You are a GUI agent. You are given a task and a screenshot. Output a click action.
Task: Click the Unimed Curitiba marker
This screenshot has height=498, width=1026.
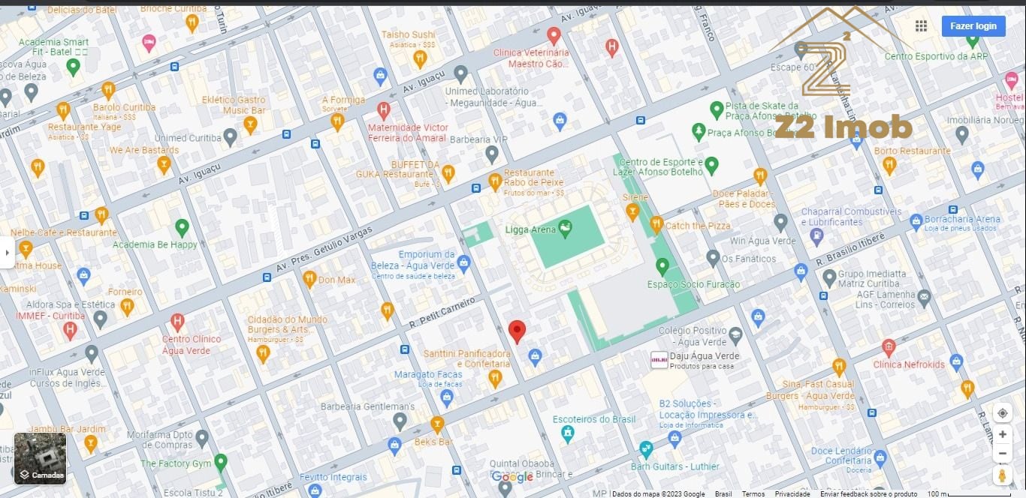pyautogui.click(x=231, y=138)
